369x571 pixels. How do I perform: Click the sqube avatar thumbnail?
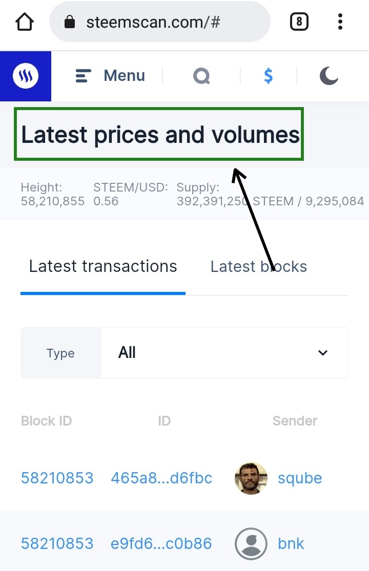[251, 478]
